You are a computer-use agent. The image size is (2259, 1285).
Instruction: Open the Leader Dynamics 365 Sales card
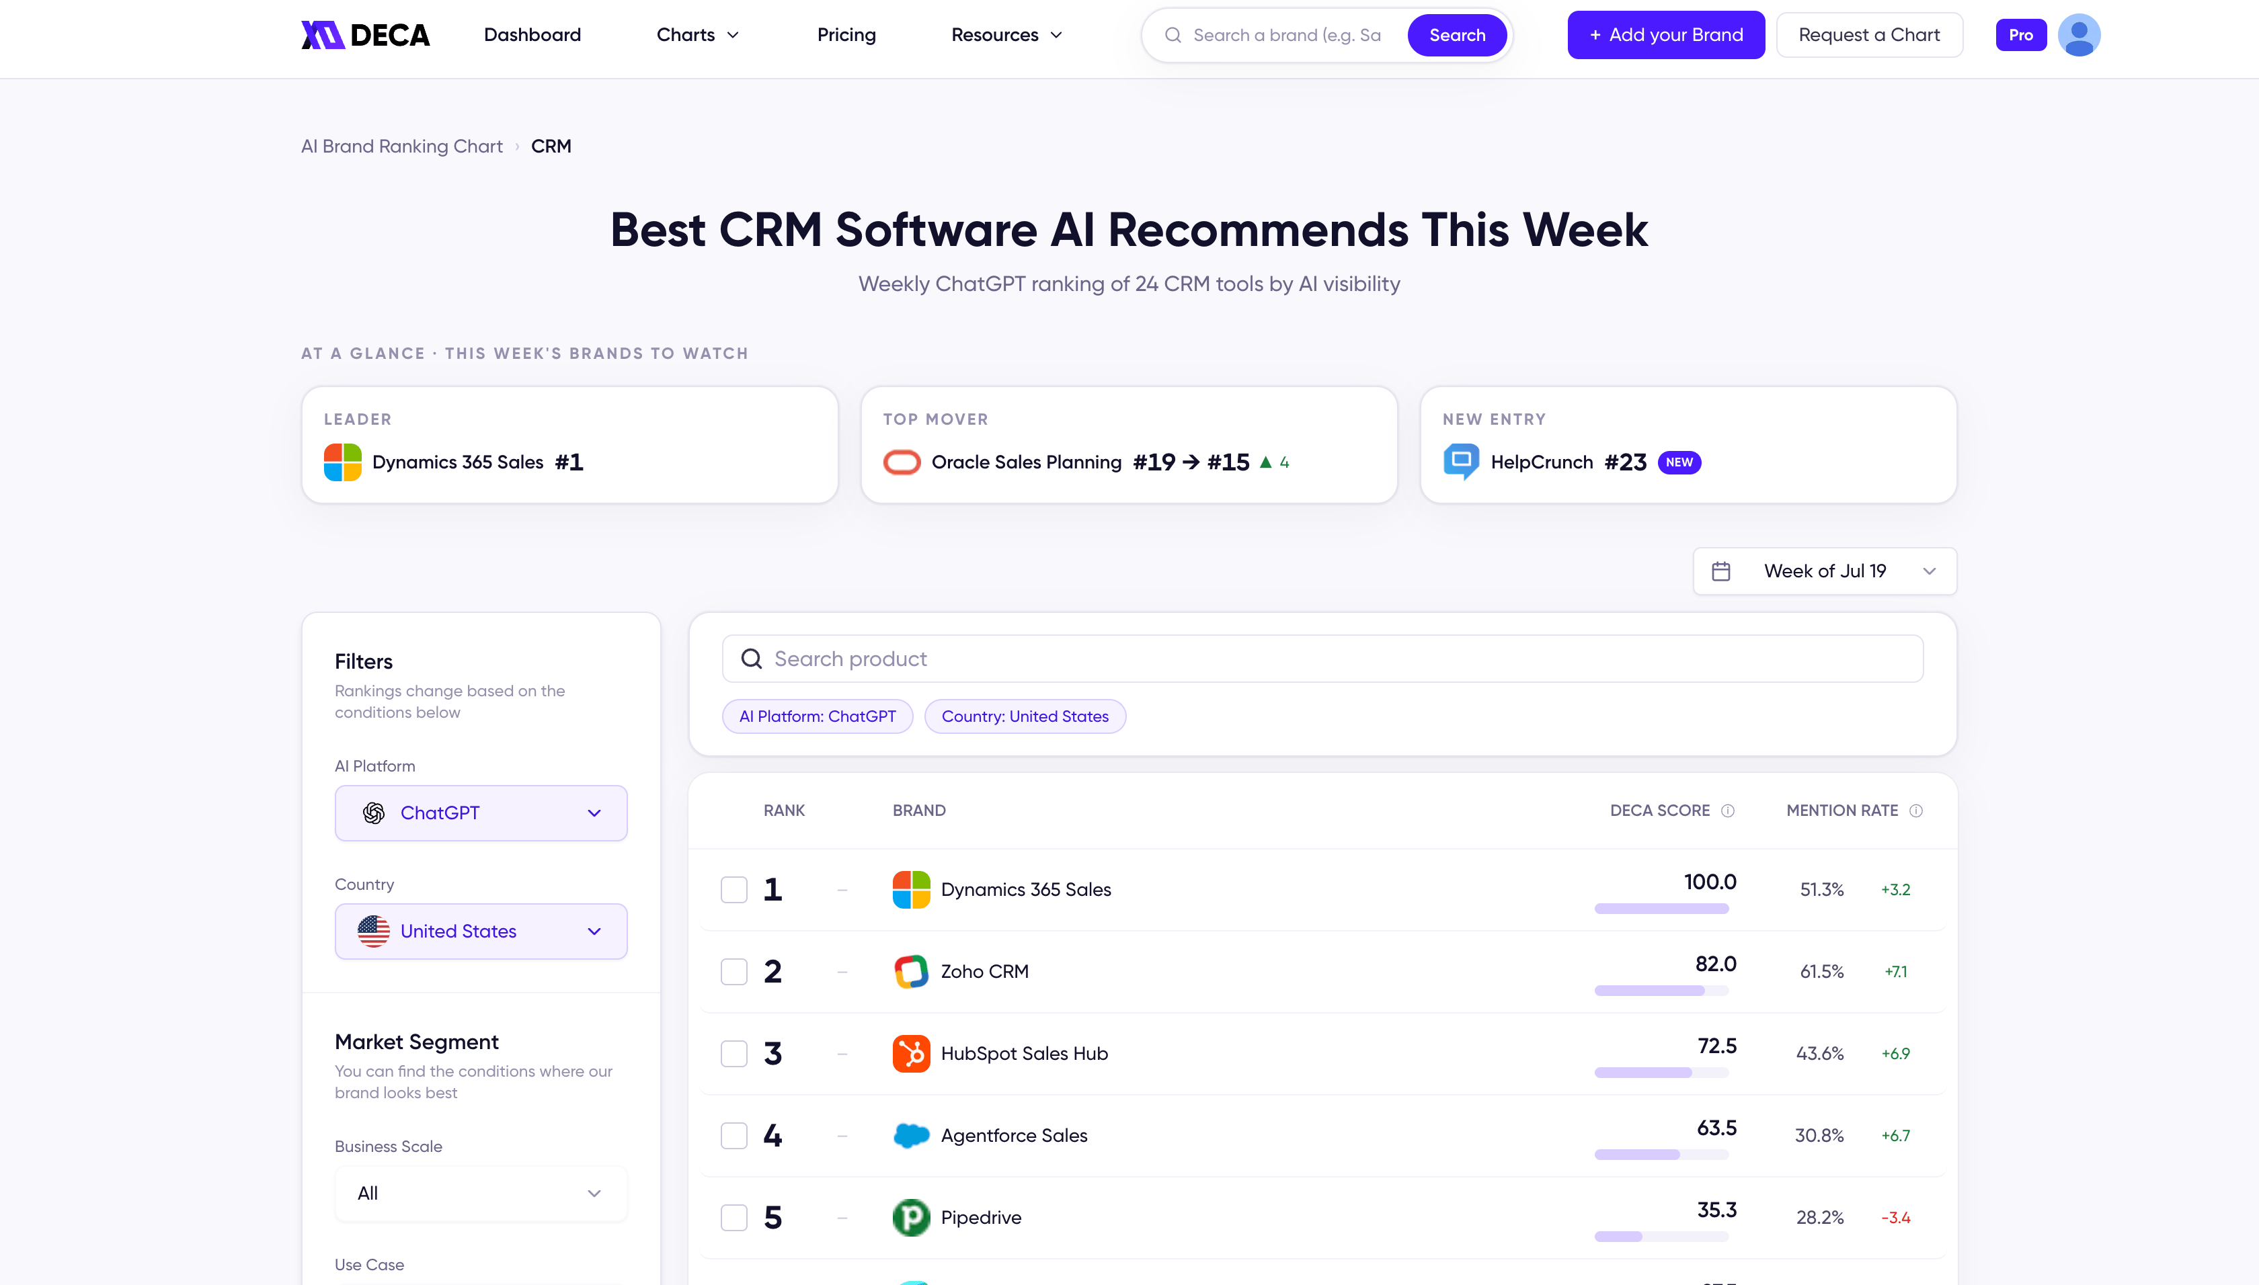click(569, 446)
